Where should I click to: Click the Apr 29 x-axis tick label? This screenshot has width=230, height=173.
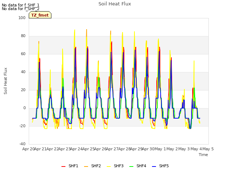pyautogui.click(x=137, y=149)
